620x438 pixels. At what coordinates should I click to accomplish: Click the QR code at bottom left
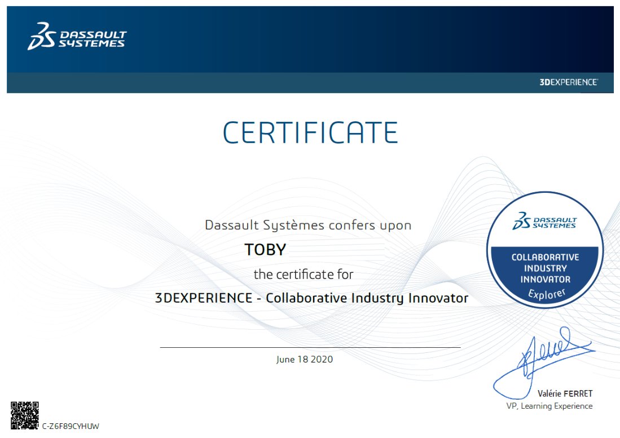pyautogui.click(x=24, y=415)
